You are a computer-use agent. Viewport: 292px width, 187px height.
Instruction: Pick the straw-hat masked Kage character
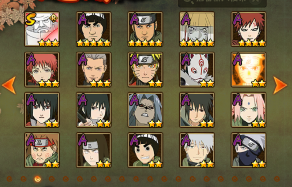pos(197,29)
